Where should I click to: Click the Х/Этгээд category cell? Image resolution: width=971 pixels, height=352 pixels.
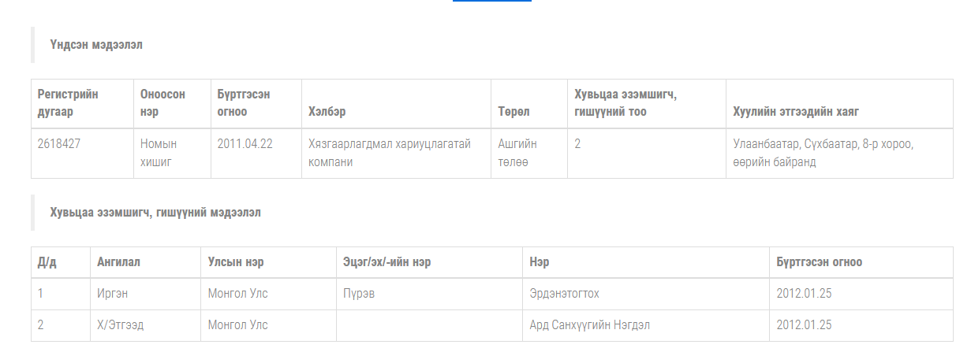120,325
